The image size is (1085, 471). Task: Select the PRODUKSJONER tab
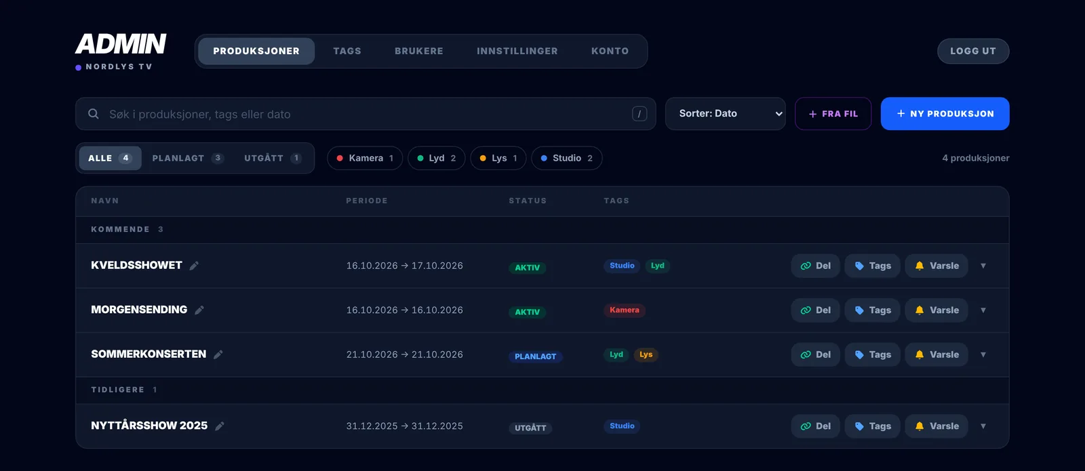pyautogui.click(x=256, y=52)
